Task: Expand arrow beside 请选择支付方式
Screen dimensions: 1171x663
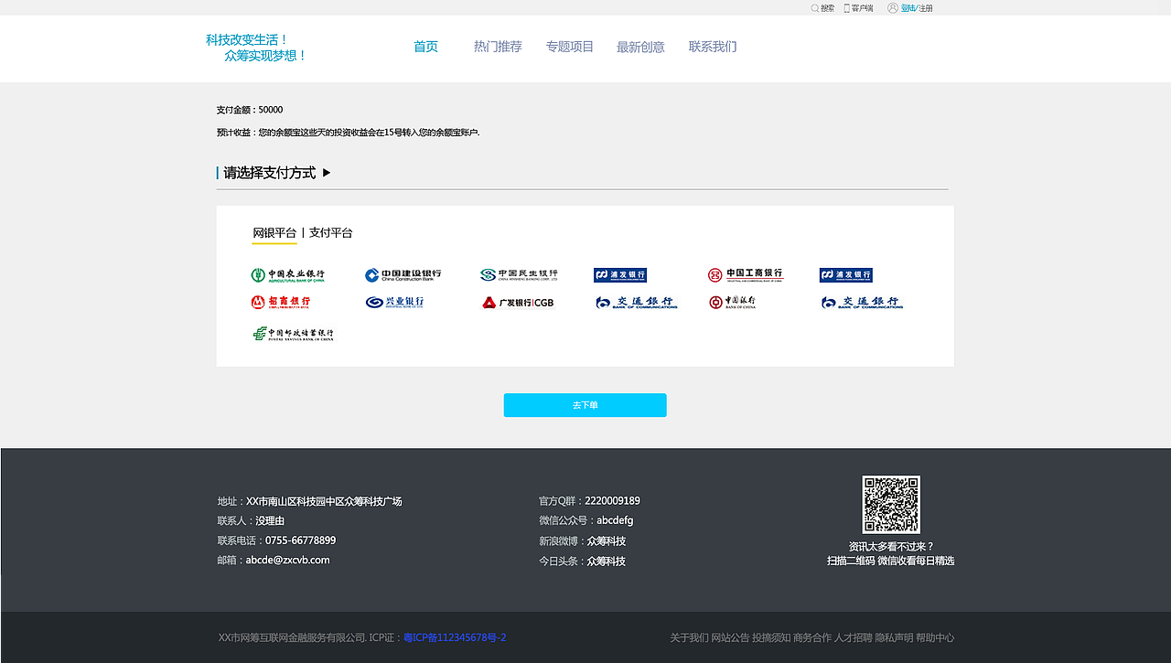Action: pyautogui.click(x=327, y=172)
